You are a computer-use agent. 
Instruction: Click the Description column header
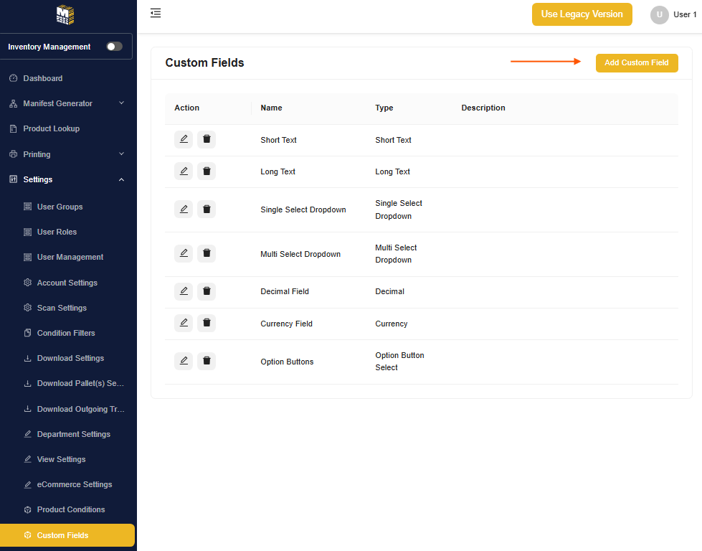[483, 108]
